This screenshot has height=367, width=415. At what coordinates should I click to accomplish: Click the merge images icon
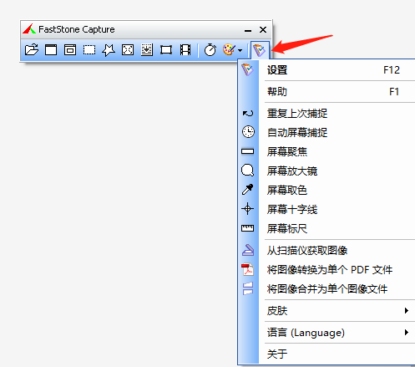pyautogui.click(x=247, y=288)
